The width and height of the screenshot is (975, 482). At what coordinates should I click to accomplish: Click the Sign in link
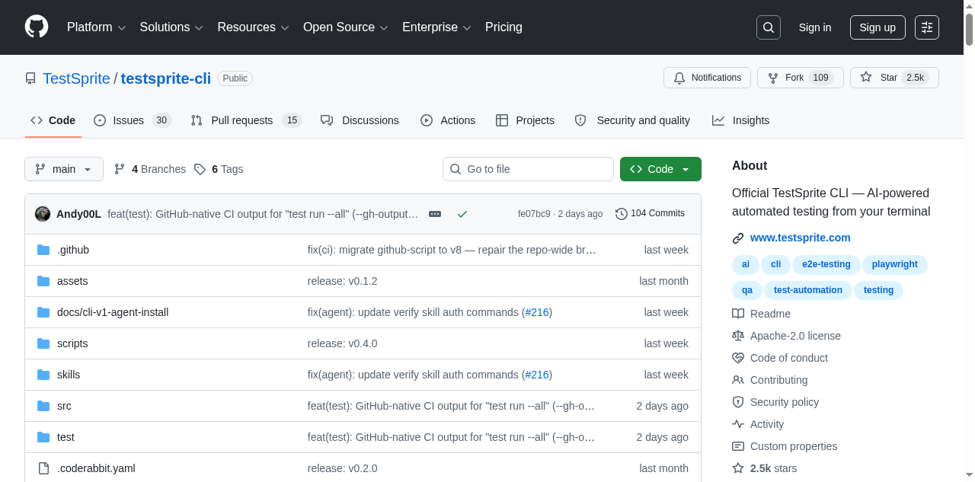pos(815,27)
